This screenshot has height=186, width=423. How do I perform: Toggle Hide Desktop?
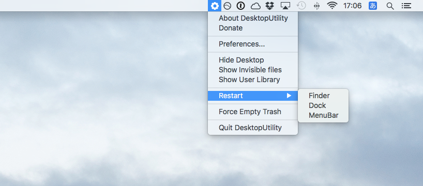pos(253,60)
